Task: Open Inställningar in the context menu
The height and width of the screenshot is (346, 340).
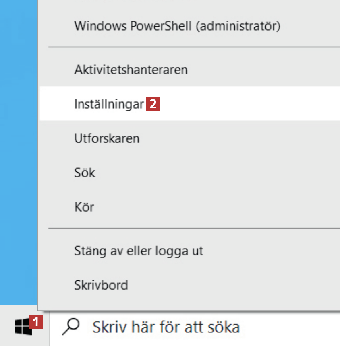Action: pyautogui.click(x=109, y=105)
